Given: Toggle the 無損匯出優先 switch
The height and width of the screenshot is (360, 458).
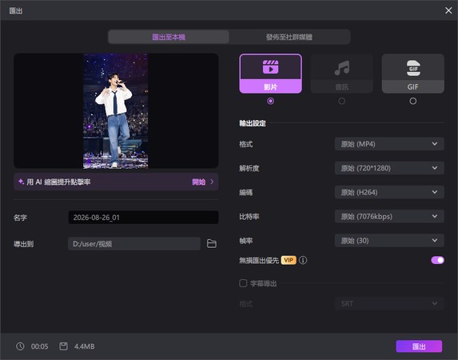Looking at the screenshot, I should [x=437, y=260].
